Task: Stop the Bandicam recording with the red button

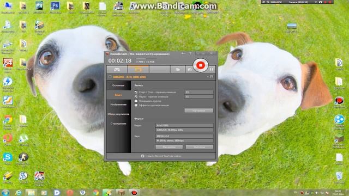Action: click(x=201, y=65)
